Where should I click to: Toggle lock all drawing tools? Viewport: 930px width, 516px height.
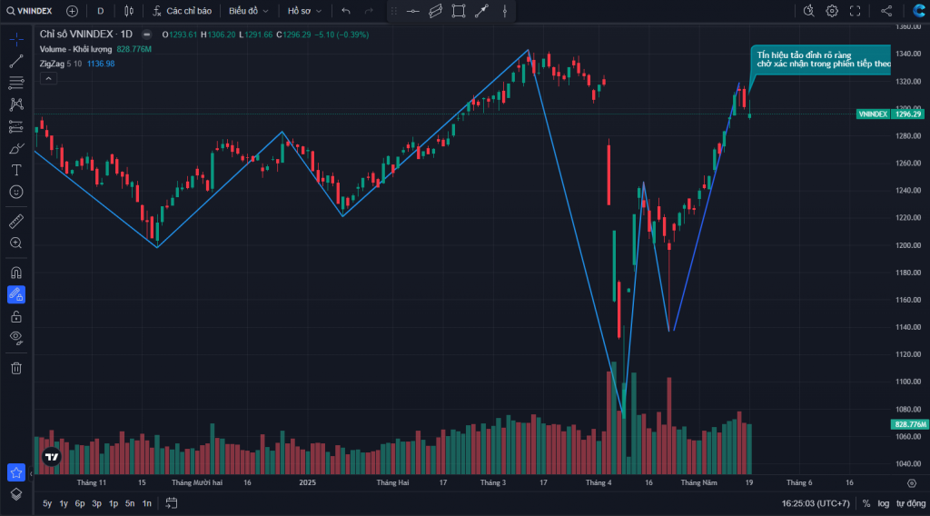[16, 316]
